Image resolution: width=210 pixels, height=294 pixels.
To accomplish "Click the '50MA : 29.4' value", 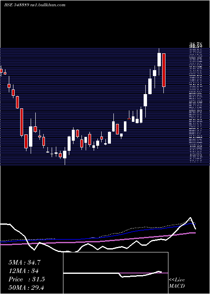I will (x=26, y=287).
